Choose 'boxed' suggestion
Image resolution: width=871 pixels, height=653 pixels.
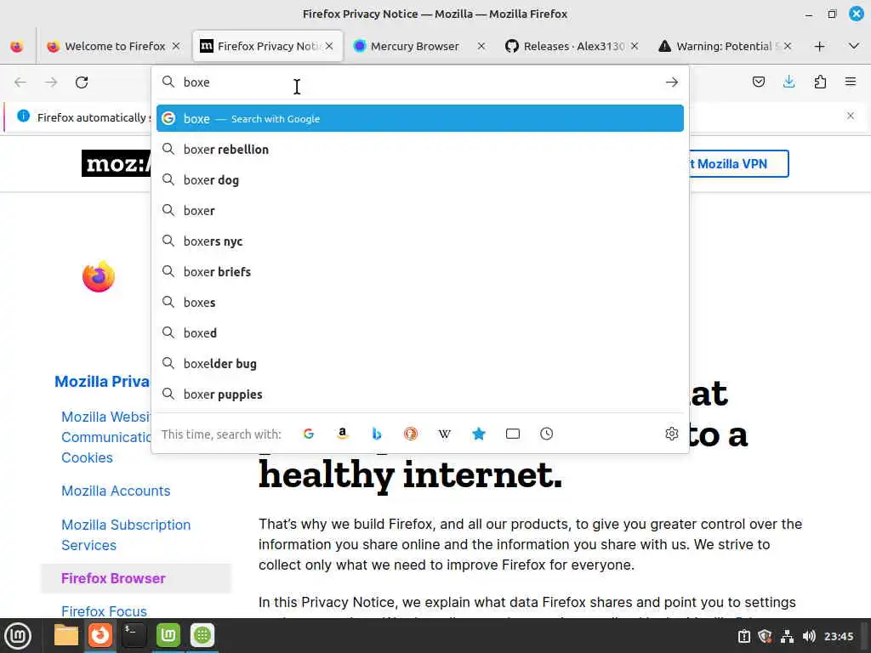coord(420,332)
